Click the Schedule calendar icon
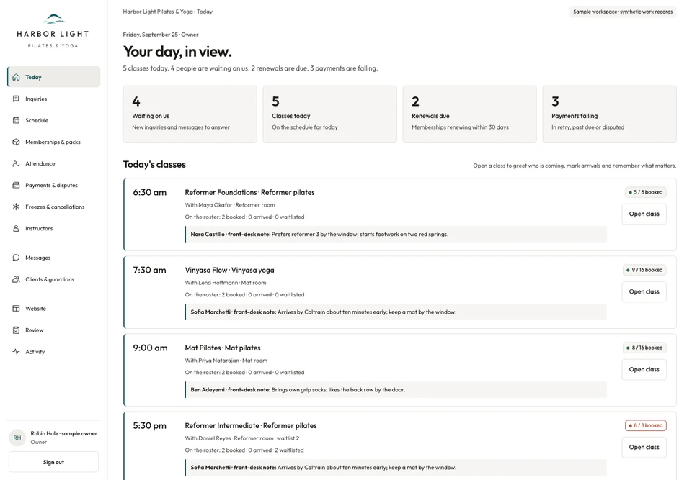The width and height of the screenshot is (692, 480). tap(17, 120)
